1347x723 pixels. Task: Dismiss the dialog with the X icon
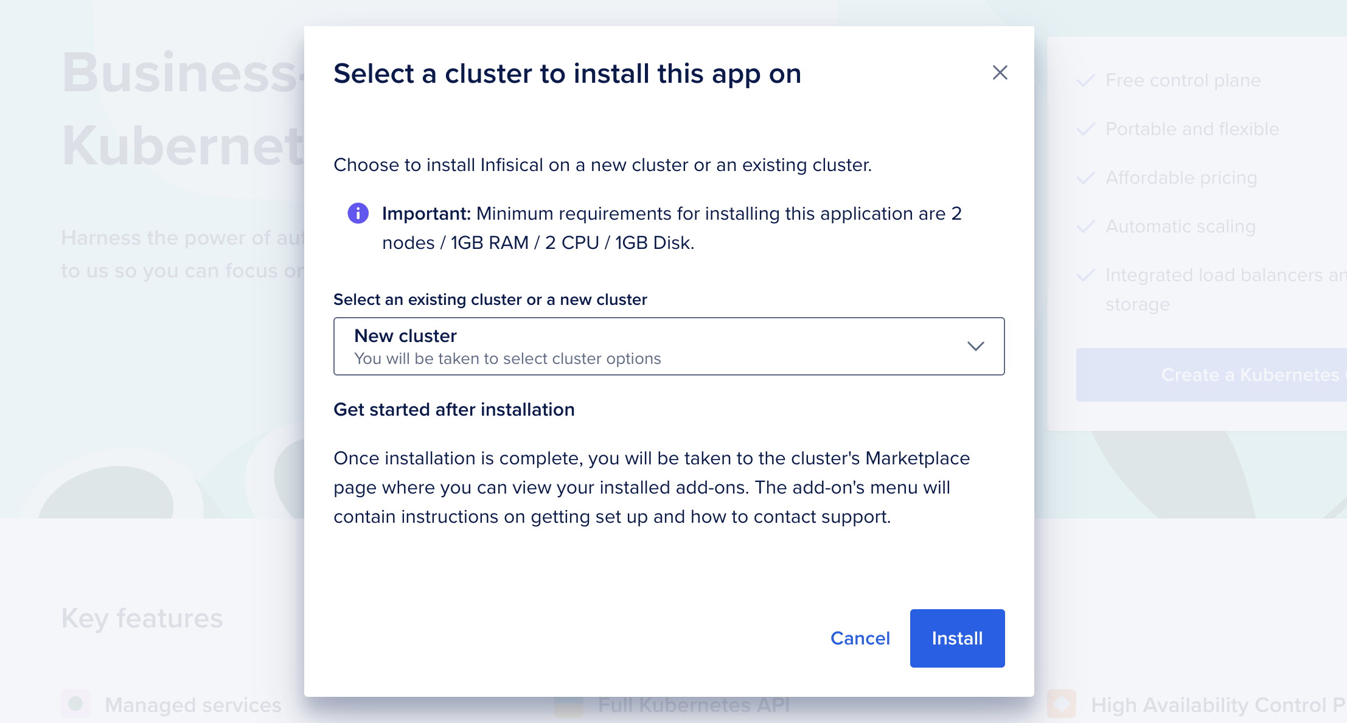(x=1000, y=72)
